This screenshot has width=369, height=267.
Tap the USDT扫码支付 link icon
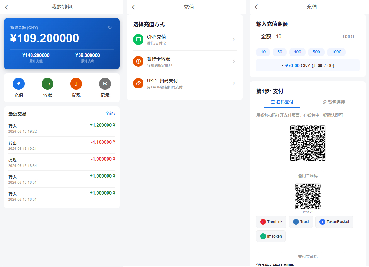138,83
